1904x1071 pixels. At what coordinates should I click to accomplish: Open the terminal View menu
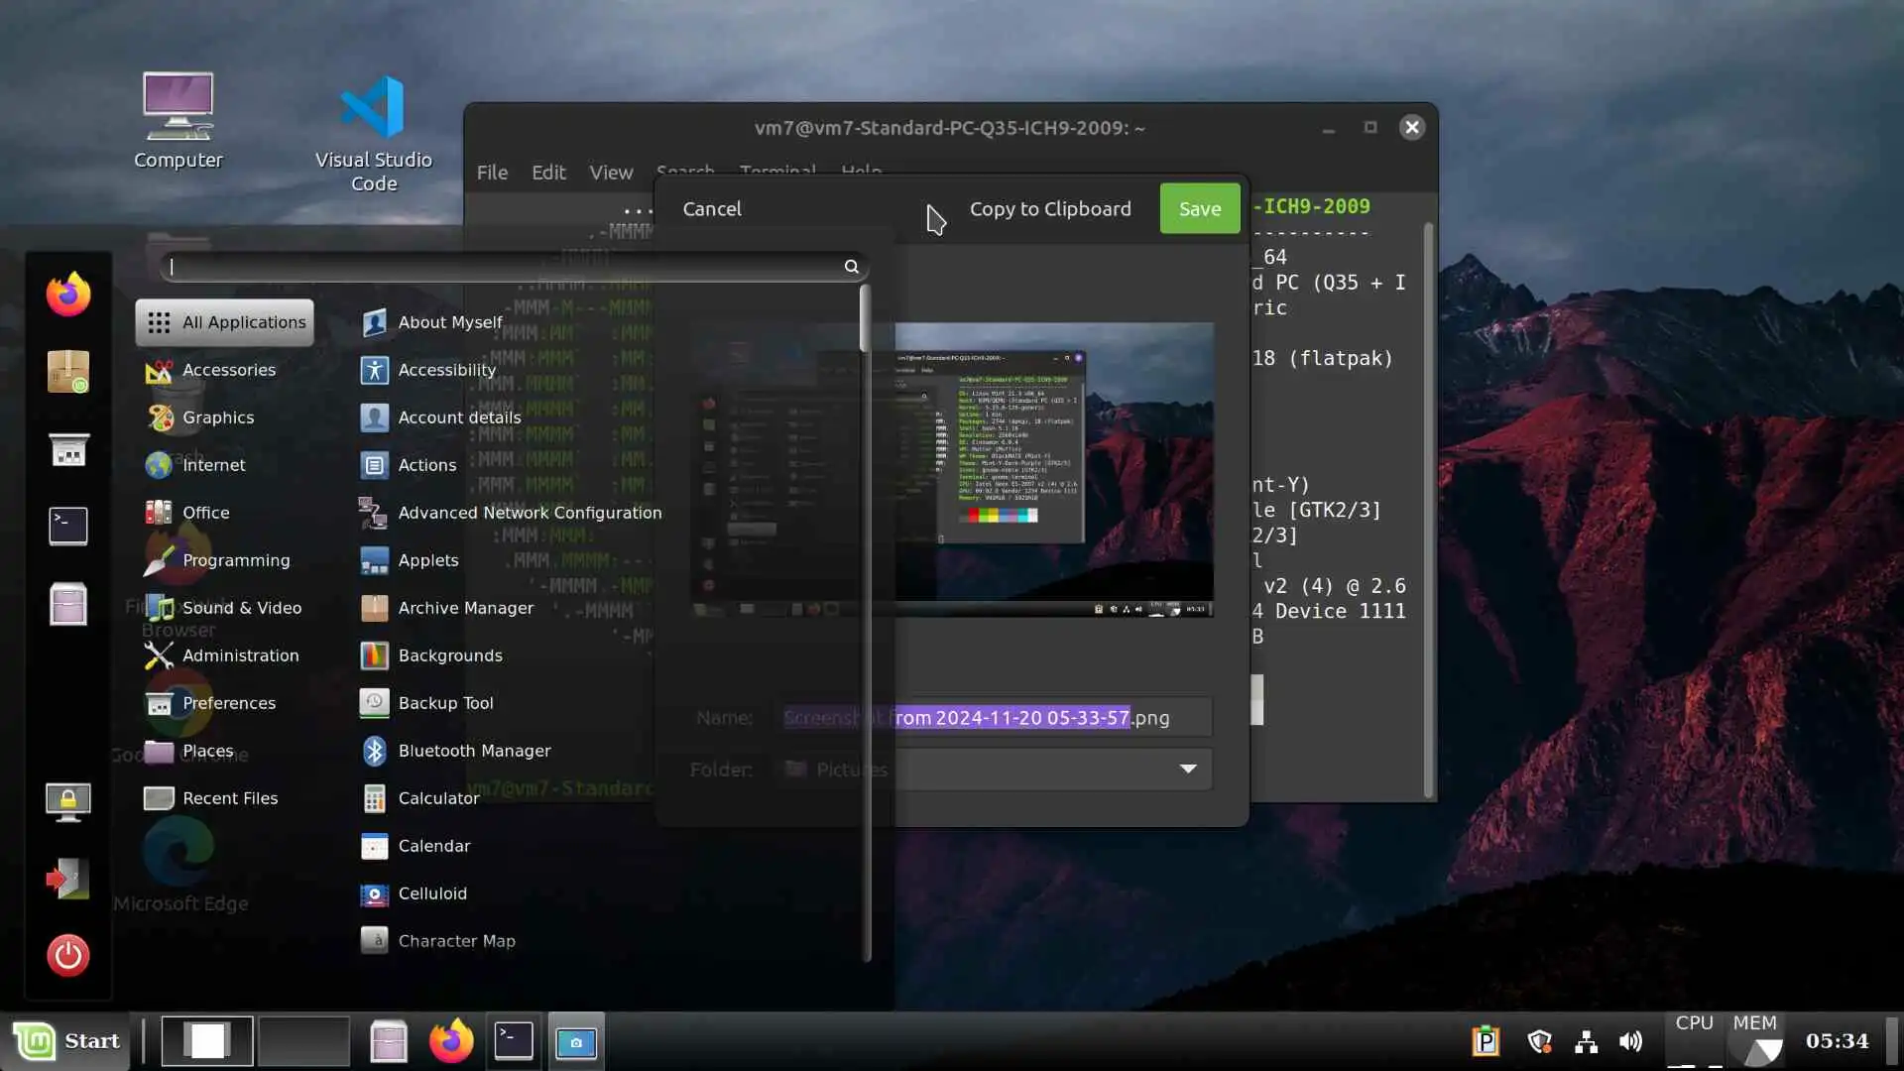tap(611, 173)
